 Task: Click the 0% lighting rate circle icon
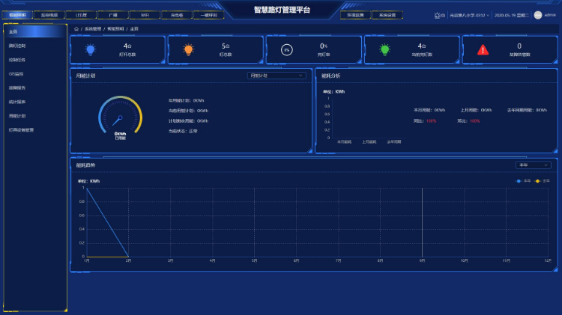[x=286, y=49]
